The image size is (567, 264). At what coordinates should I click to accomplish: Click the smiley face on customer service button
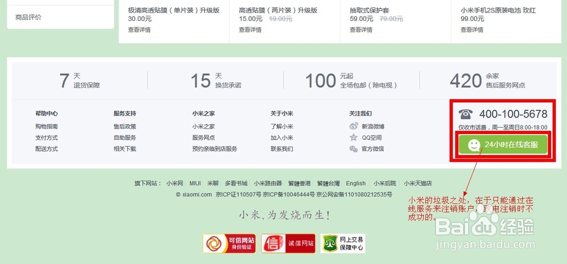tap(474, 145)
